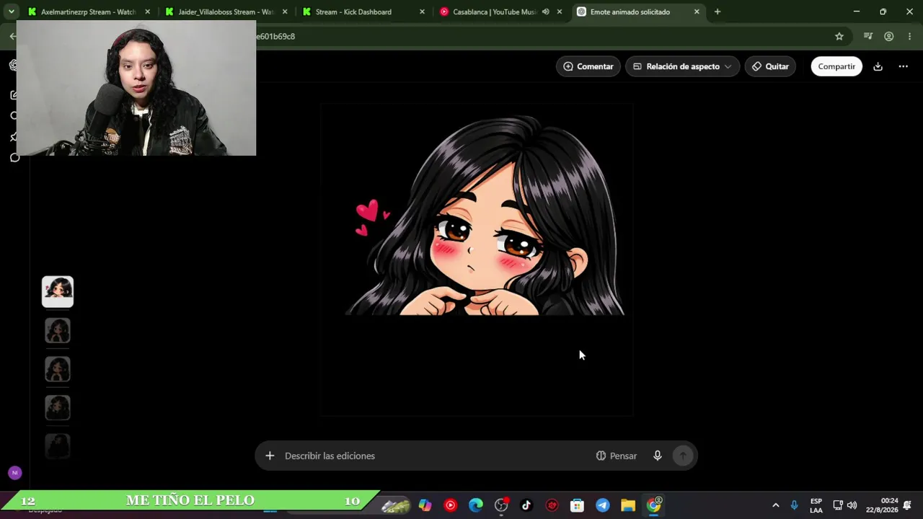This screenshot has height=519, width=923.
Task: Click the Chrome icon in the taskbar
Action: [x=654, y=505]
